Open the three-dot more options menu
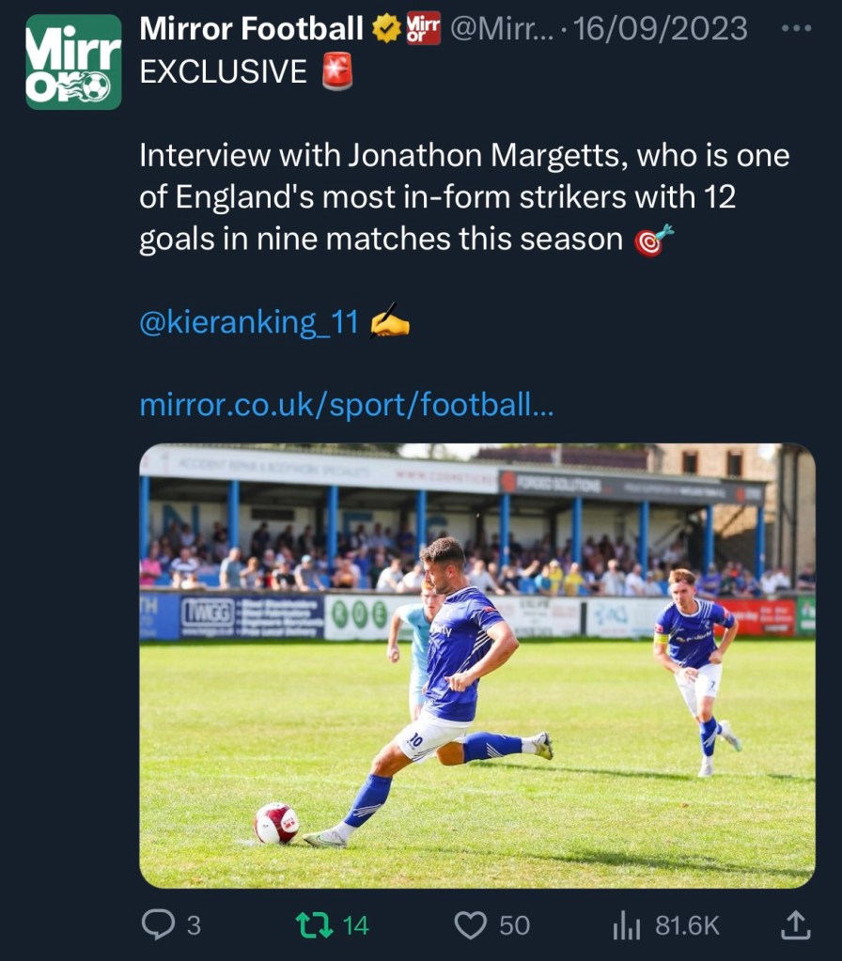 pos(796,28)
